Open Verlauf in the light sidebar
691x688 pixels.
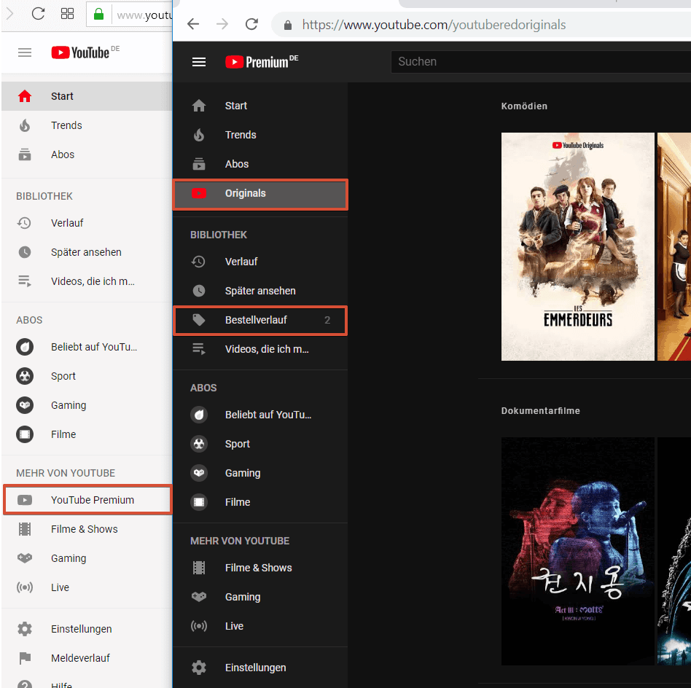pos(87,223)
